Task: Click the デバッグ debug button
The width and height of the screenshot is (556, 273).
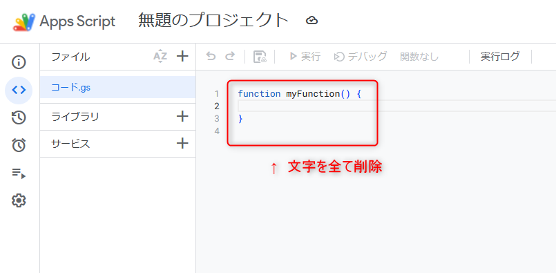Action: point(361,57)
